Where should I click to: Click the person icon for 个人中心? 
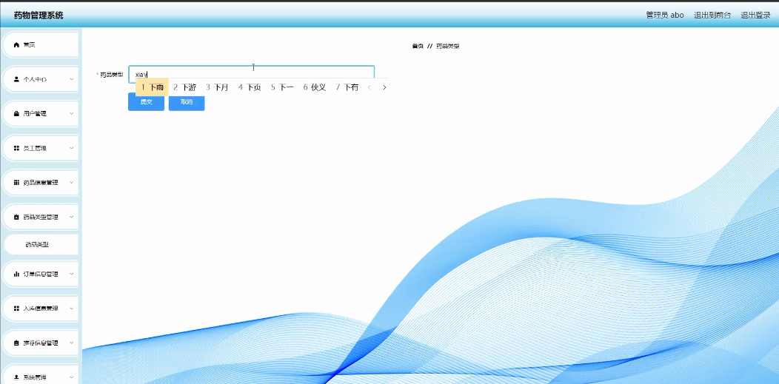pos(16,79)
